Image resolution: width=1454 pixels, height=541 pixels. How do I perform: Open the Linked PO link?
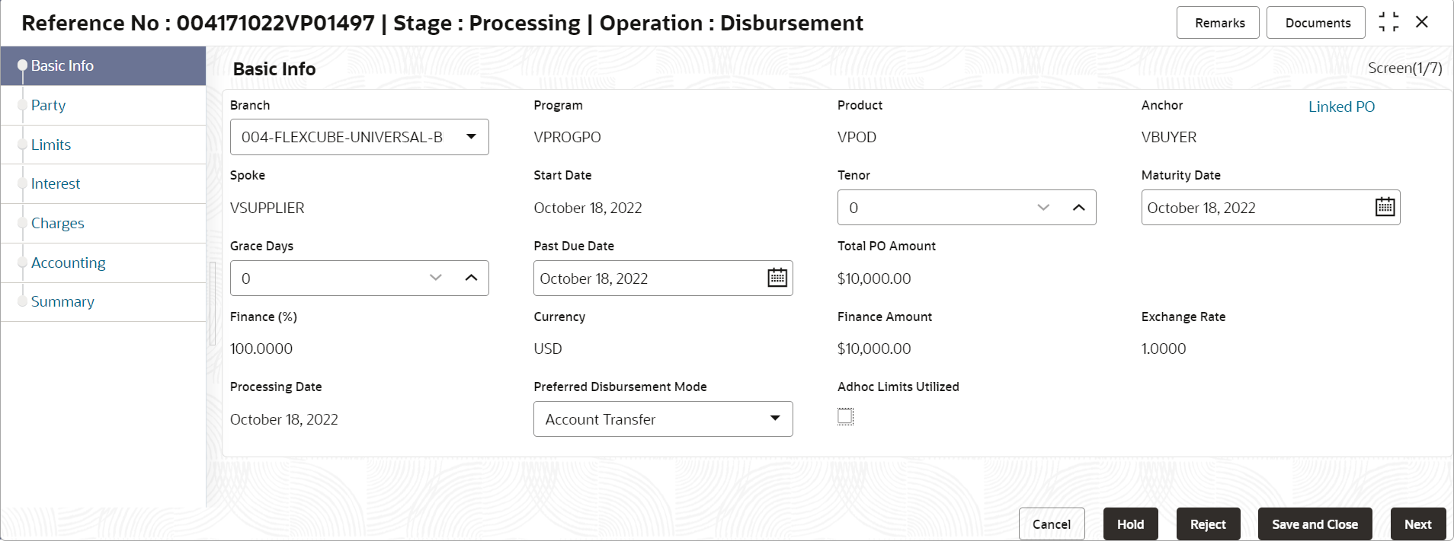pos(1341,107)
